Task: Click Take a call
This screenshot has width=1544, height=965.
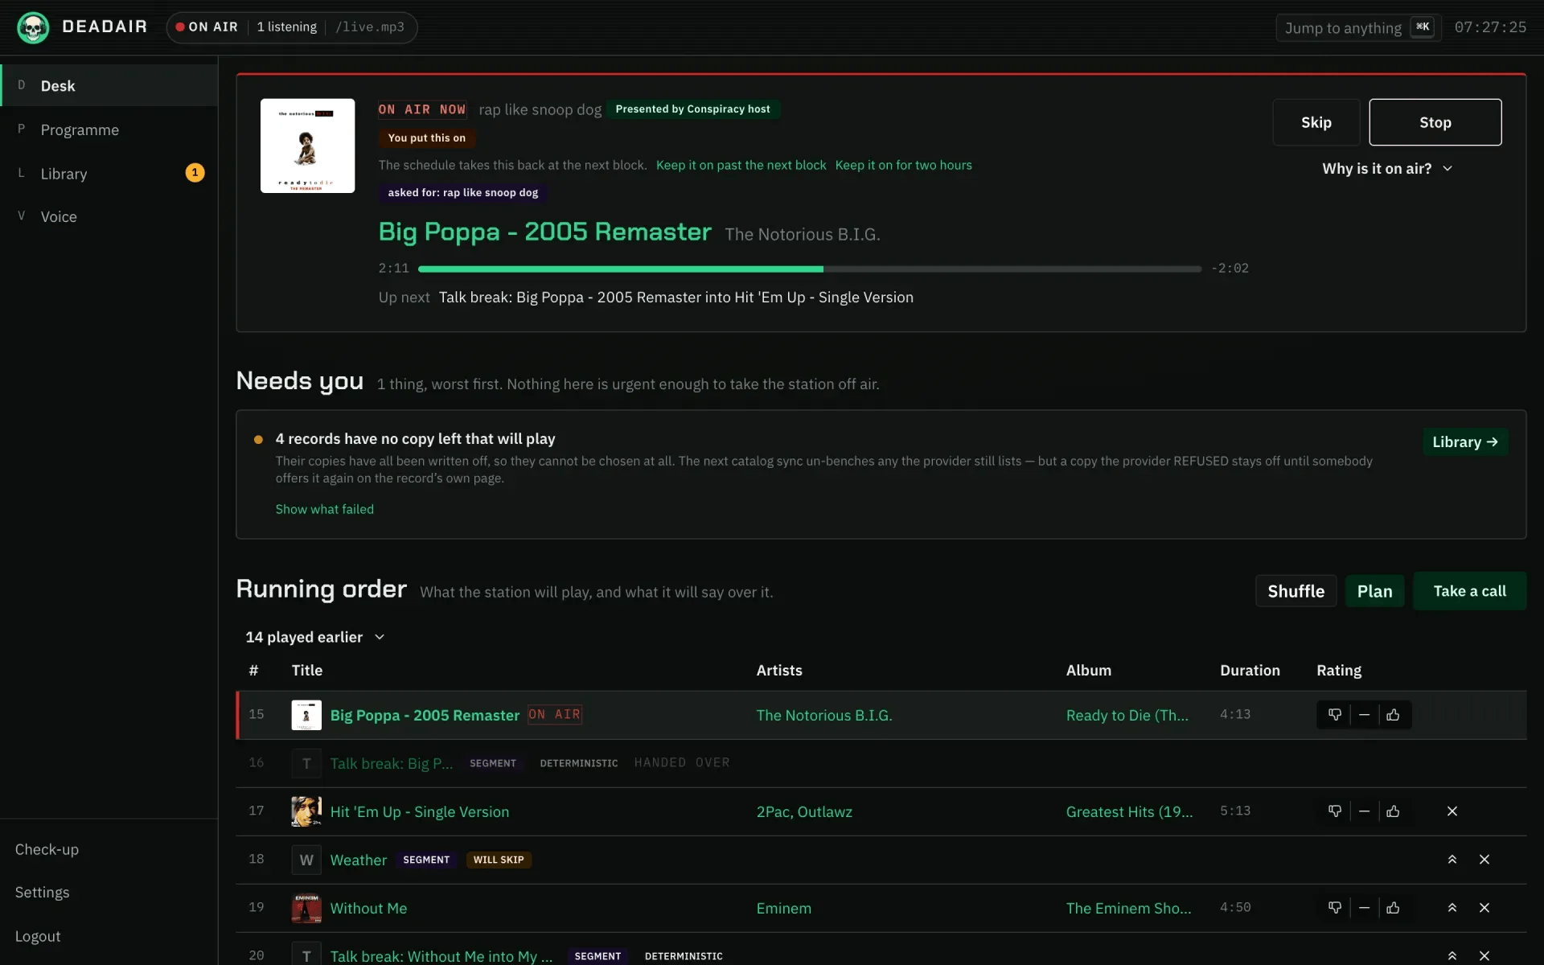Action: click(x=1470, y=591)
